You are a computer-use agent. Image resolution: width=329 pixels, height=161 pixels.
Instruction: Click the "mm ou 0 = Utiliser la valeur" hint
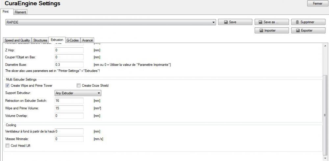coord(132,65)
